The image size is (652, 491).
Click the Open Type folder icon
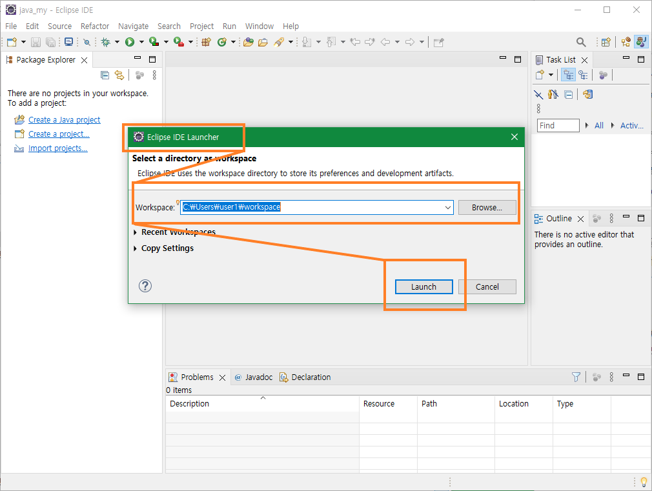coord(249,42)
